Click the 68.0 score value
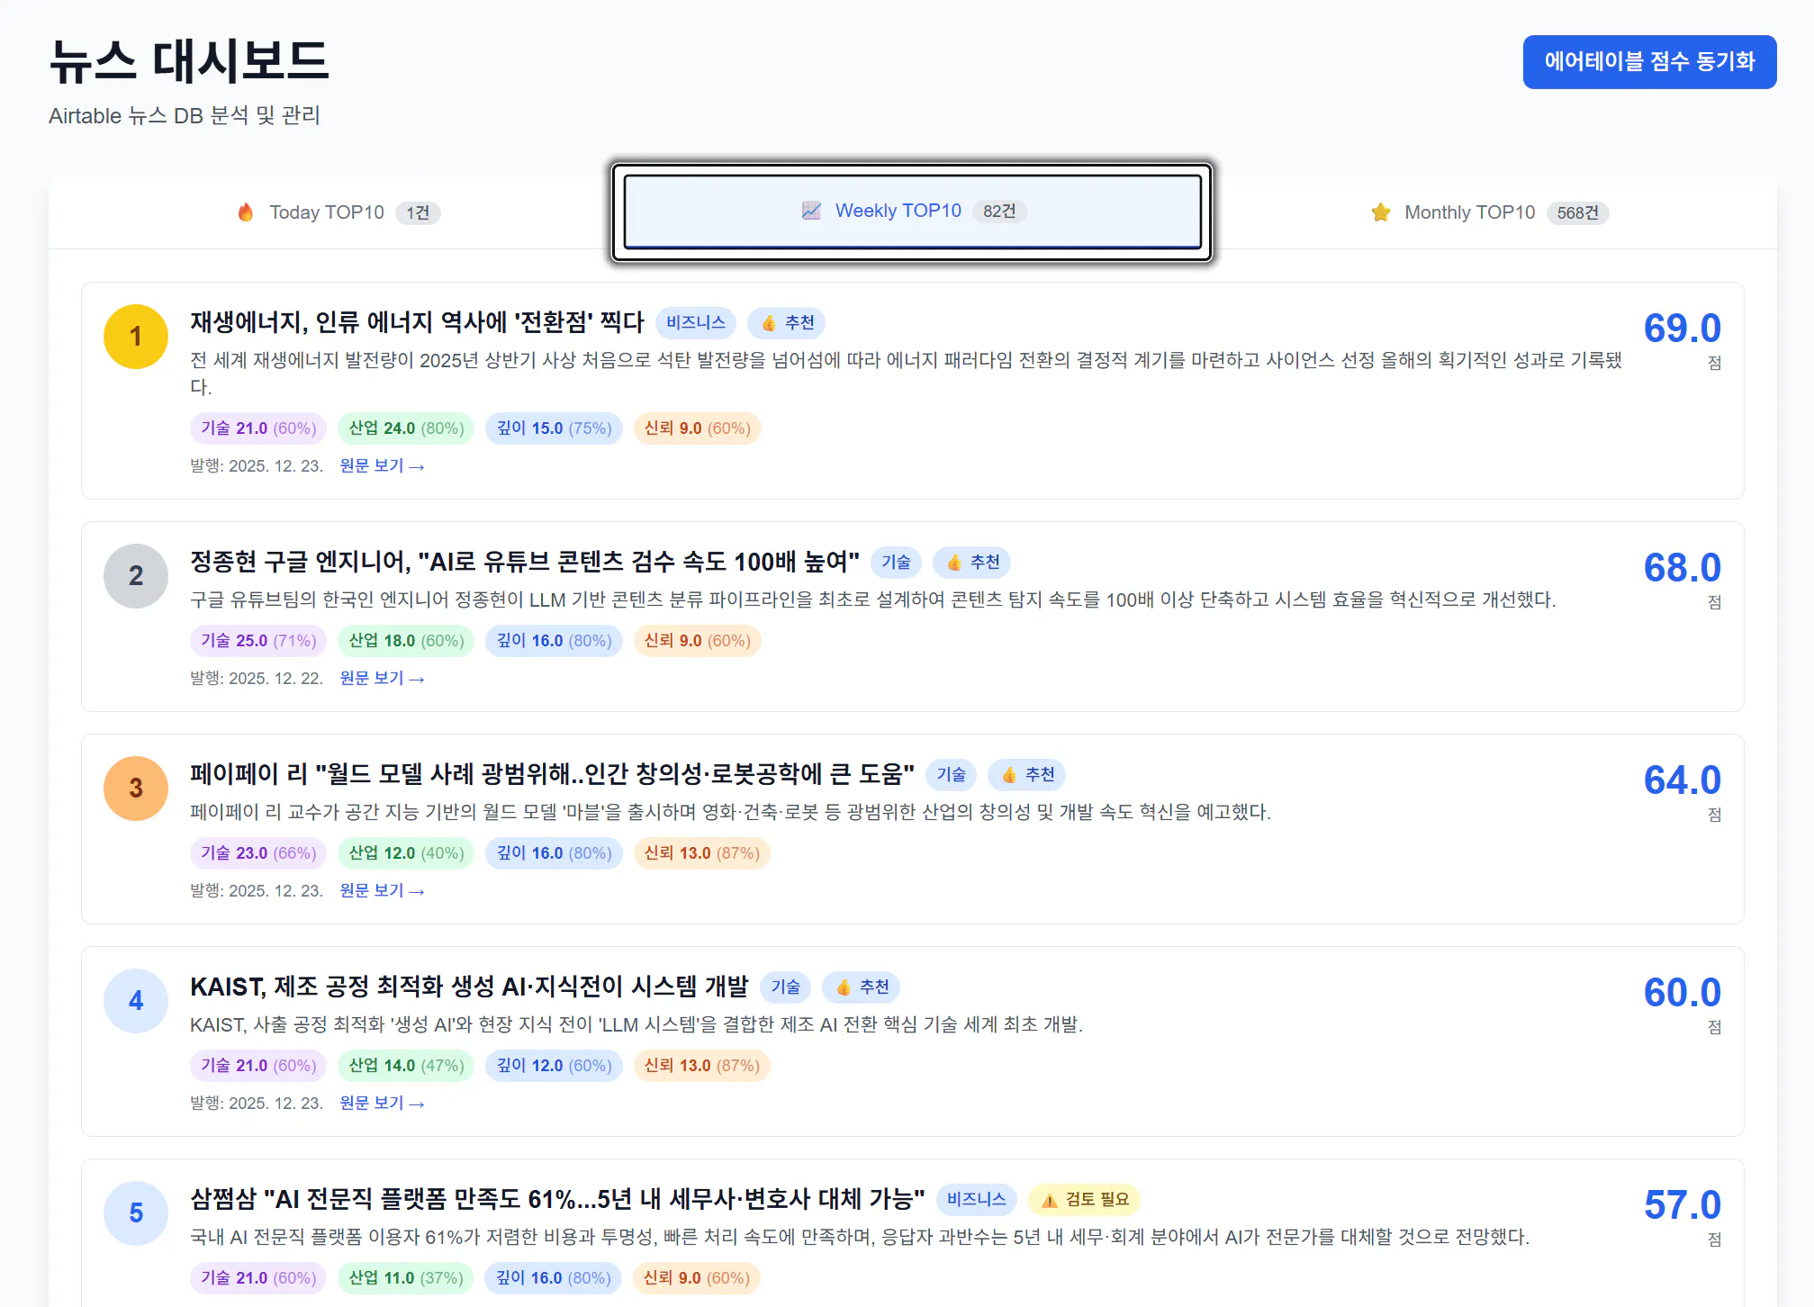Screen dimensions: 1814x1307 pos(1682,568)
